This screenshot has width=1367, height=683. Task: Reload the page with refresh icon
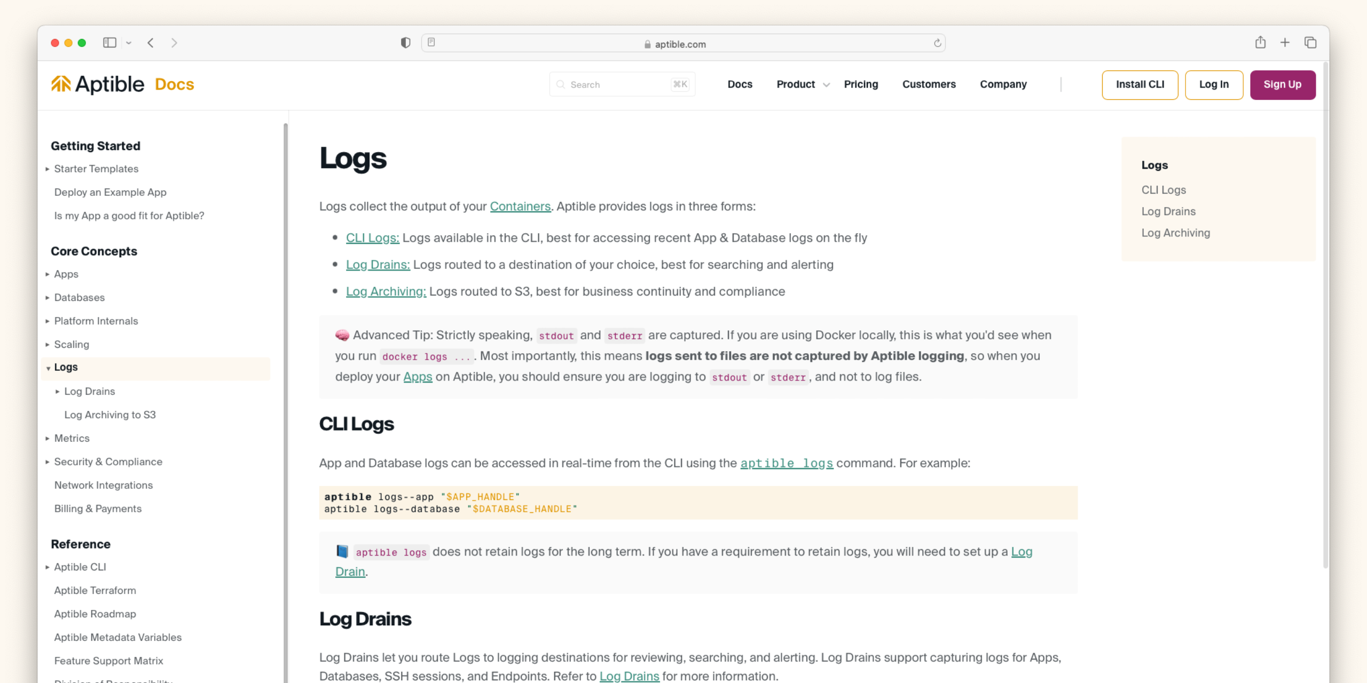pyautogui.click(x=937, y=43)
